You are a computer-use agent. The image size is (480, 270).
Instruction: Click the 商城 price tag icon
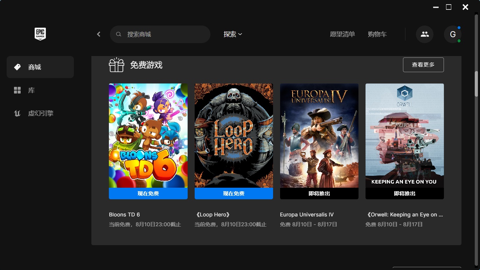coord(17,67)
